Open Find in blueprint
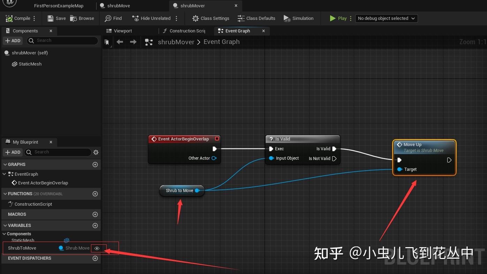The image size is (487, 274). (113, 18)
